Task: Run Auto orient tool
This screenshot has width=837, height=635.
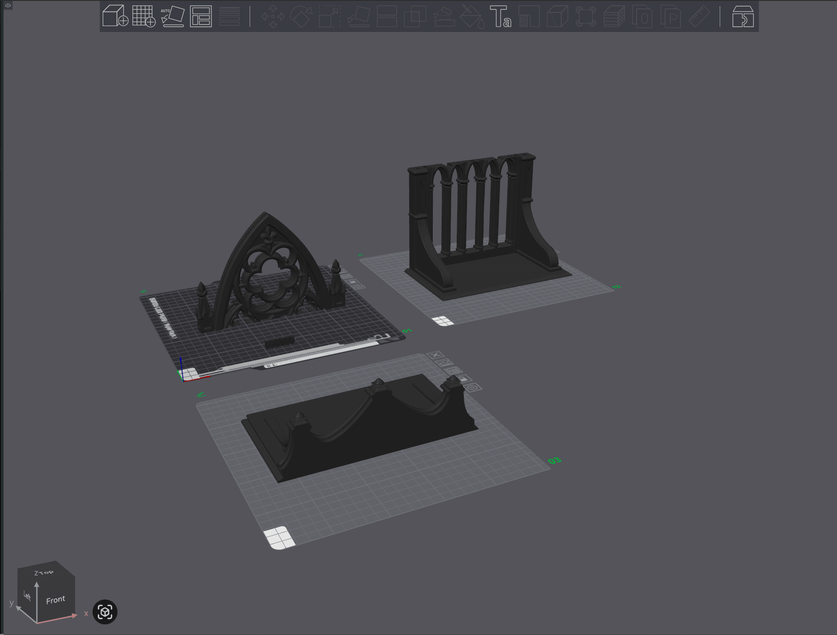Action: click(173, 16)
